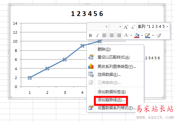
Task: Click the format painter brush icon
Action: [159, 36]
